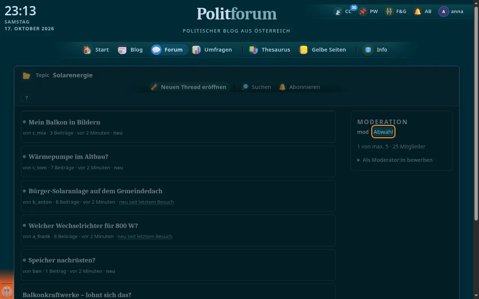The width and height of the screenshot is (479, 299).
Task: Go to Start with the house icon
Action: coord(96,50)
